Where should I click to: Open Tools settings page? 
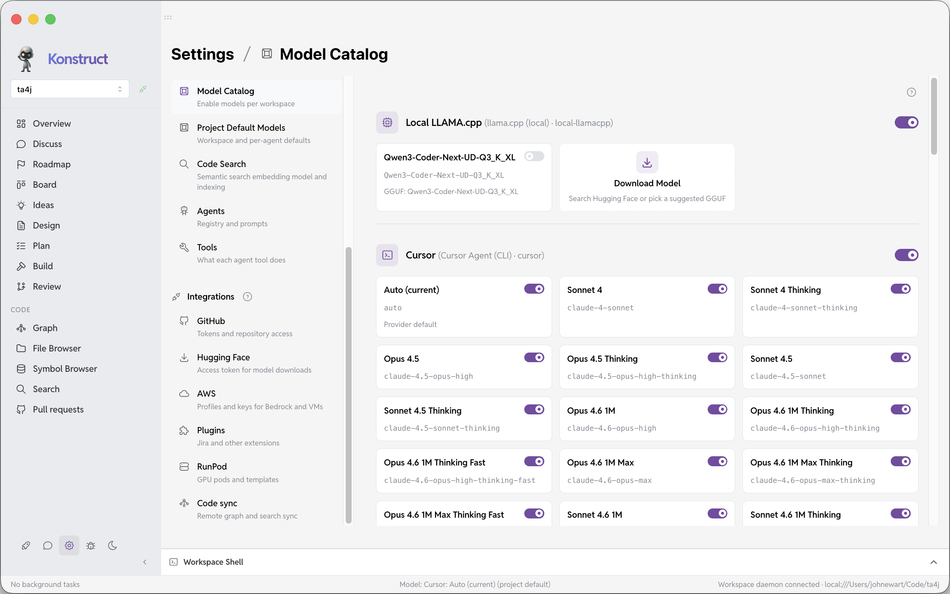tap(257, 253)
